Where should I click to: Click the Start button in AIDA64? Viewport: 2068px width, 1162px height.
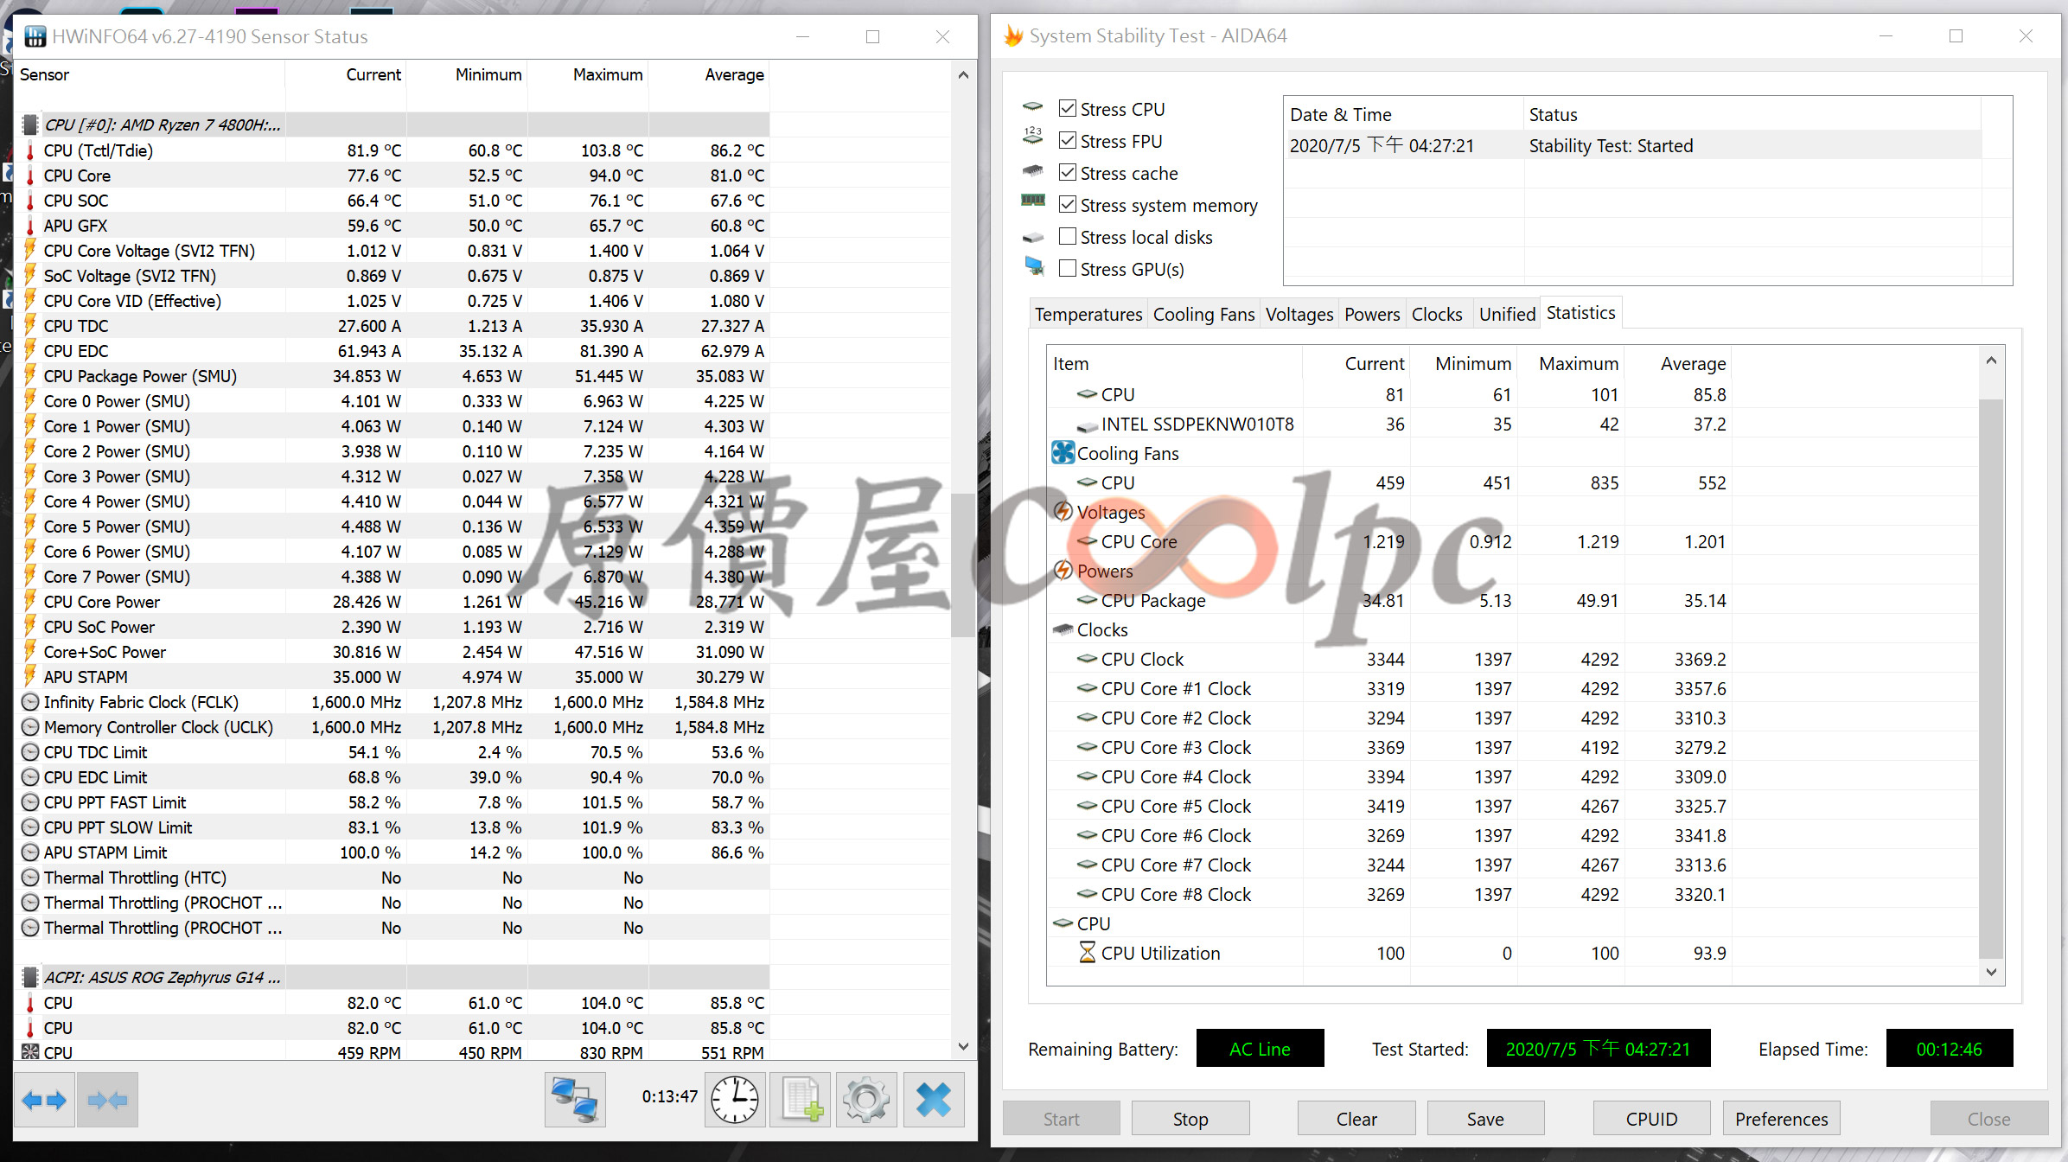pyautogui.click(x=1061, y=1119)
